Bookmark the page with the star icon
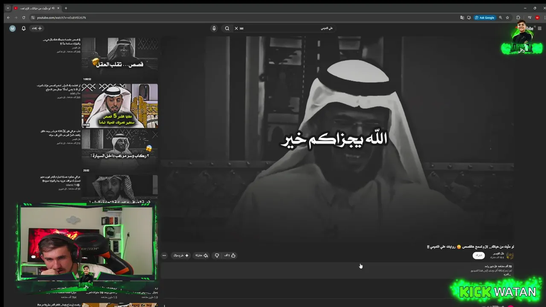546x307 pixels. point(508,17)
